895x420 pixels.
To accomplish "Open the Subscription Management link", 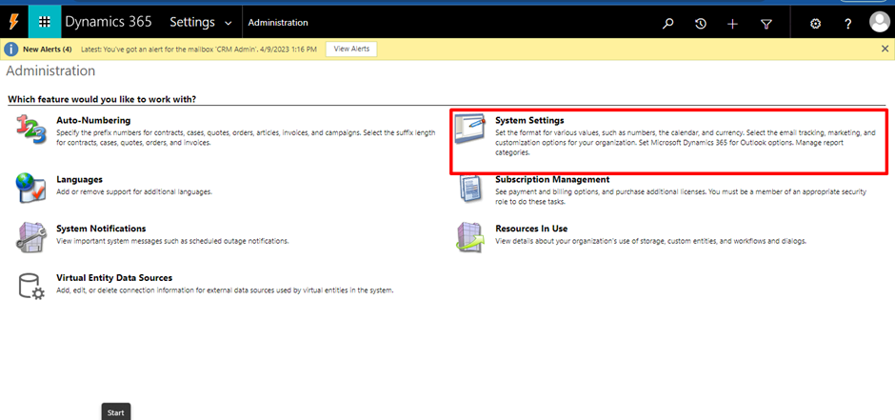I will (x=552, y=179).
